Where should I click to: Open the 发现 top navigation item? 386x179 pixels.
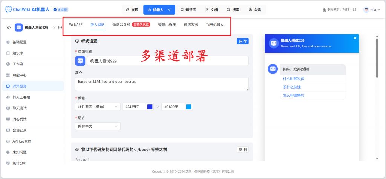click(132, 10)
